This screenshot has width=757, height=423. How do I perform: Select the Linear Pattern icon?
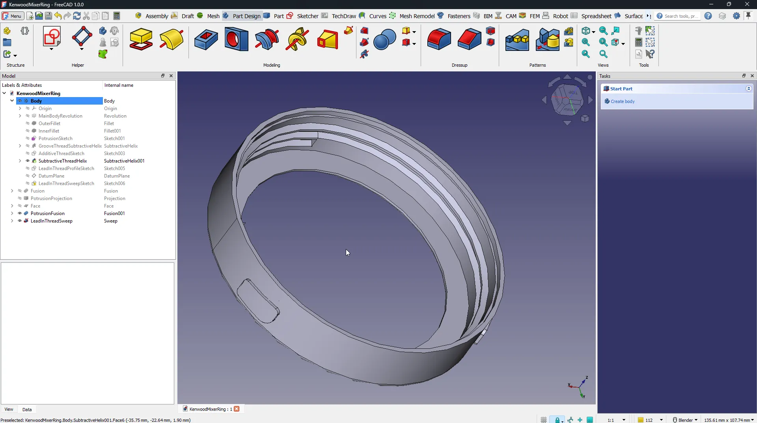point(517,39)
